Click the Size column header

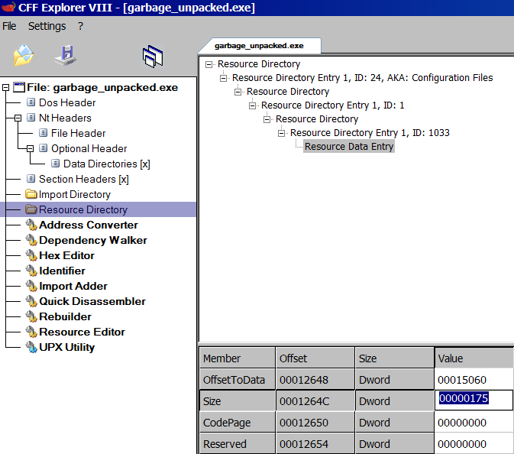395,358
